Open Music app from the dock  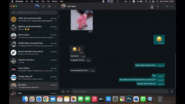95,99
